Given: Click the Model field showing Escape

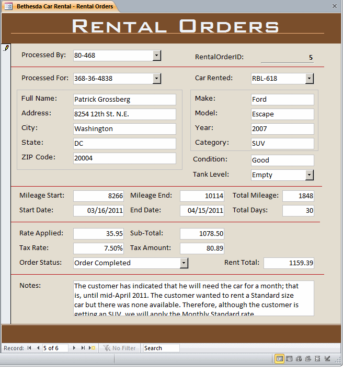Looking at the screenshot, I should pyautogui.click(x=282, y=114).
